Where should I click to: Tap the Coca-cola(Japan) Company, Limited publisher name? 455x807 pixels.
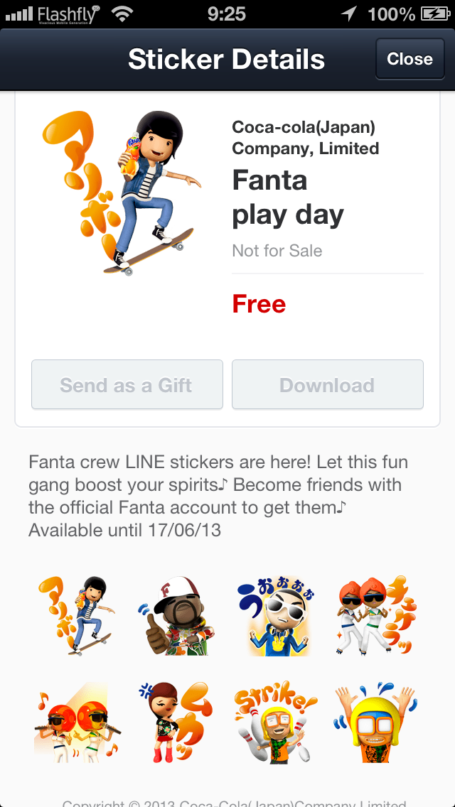point(306,137)
